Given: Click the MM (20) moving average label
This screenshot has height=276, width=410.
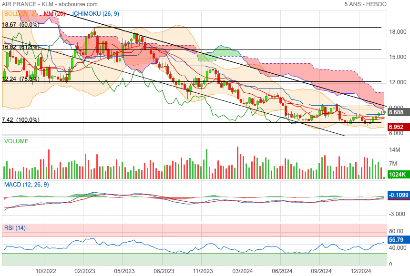Looking at the screenshot, I should coord(54,14).
